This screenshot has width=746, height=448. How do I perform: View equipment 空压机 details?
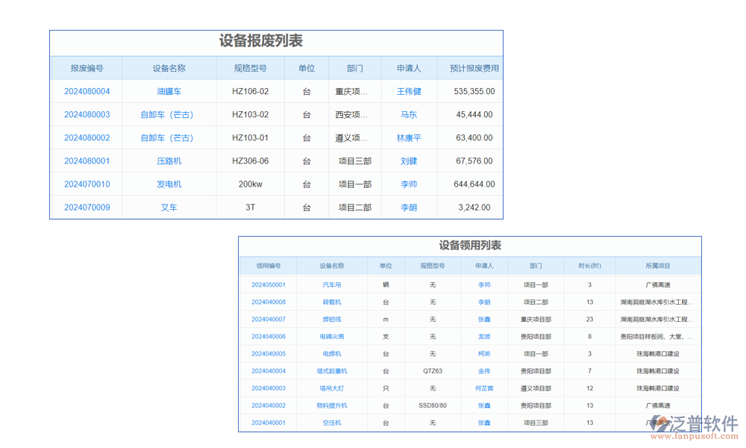[x=331, y=423]
